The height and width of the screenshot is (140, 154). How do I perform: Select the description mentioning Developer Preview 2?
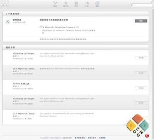coord(67,115)
